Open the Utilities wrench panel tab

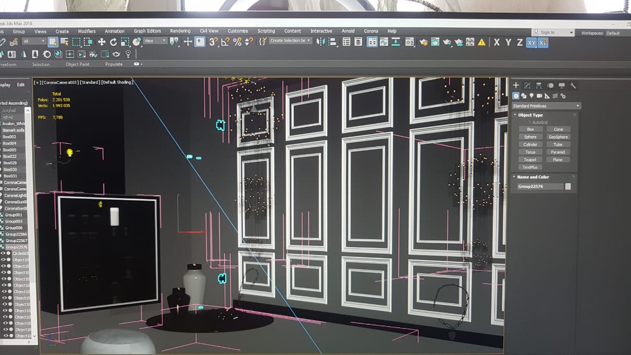point(573,85)
